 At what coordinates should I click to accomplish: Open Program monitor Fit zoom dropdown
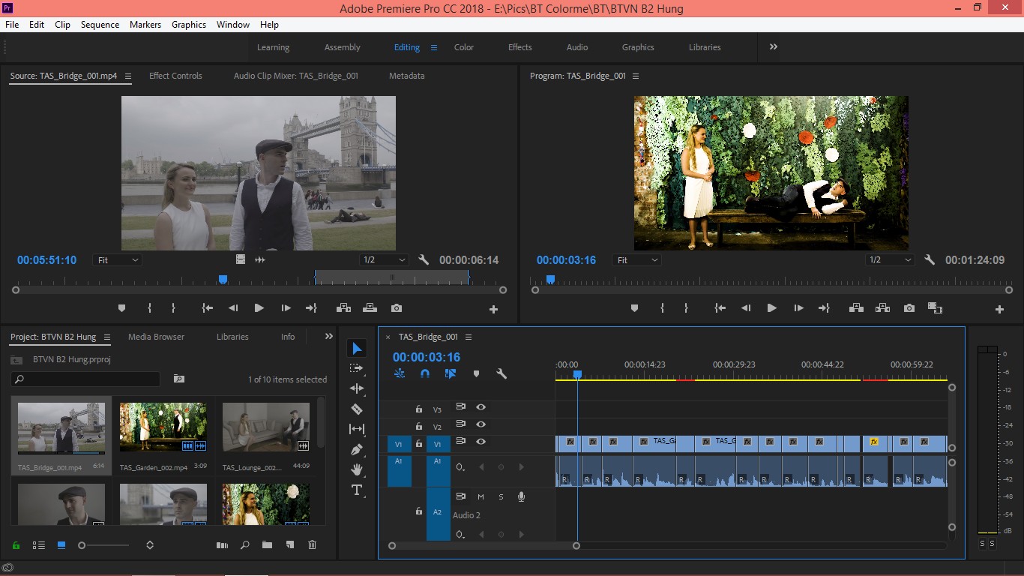[636, 260]
